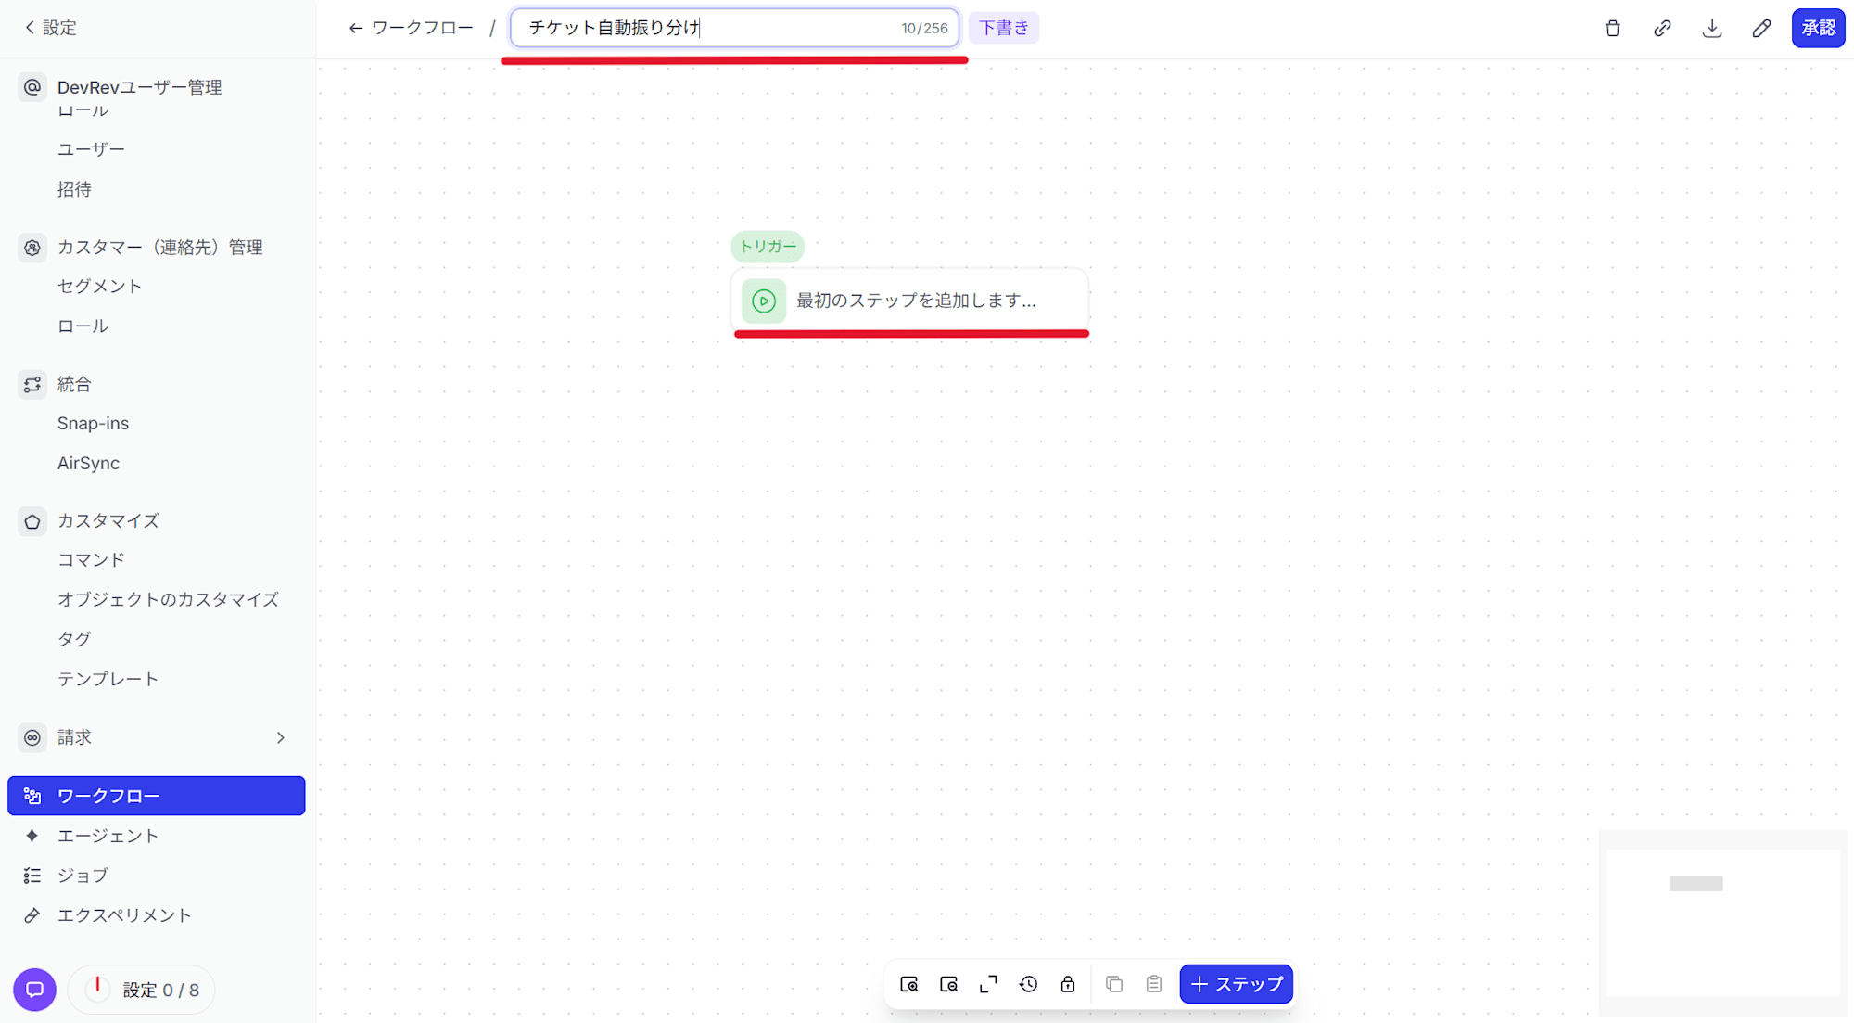Zoom out the canvas with the zoom-out icon
1854x1023 pixels.
click(x=949, y=984)
